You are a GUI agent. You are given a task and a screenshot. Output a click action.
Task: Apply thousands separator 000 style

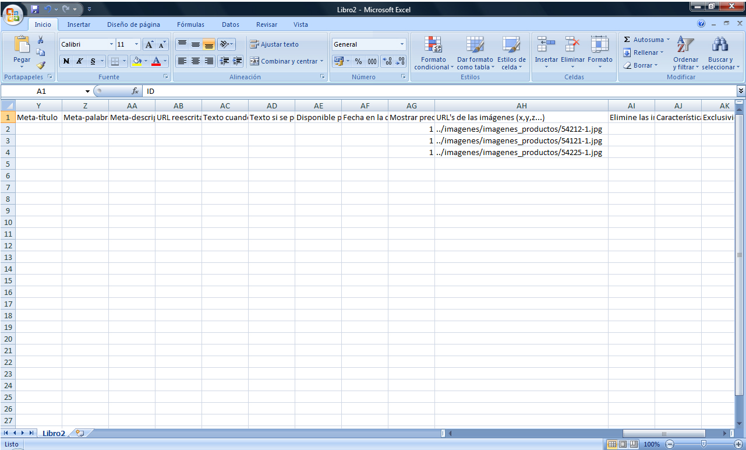(x=372, y=61)
